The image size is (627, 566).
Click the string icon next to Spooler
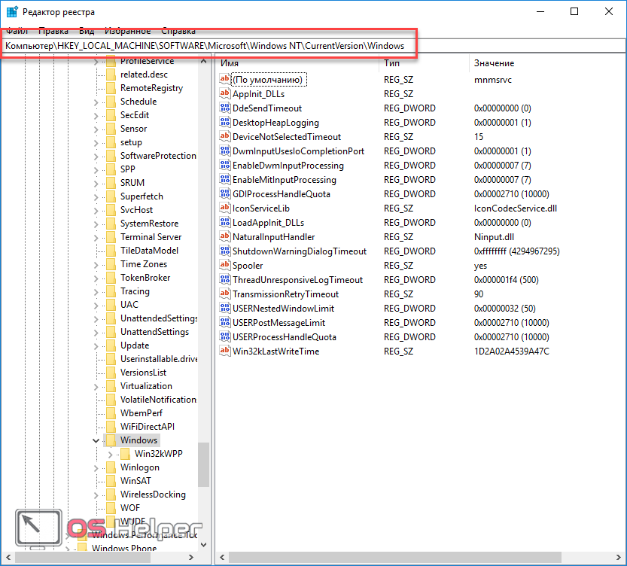tap(225, 266)
